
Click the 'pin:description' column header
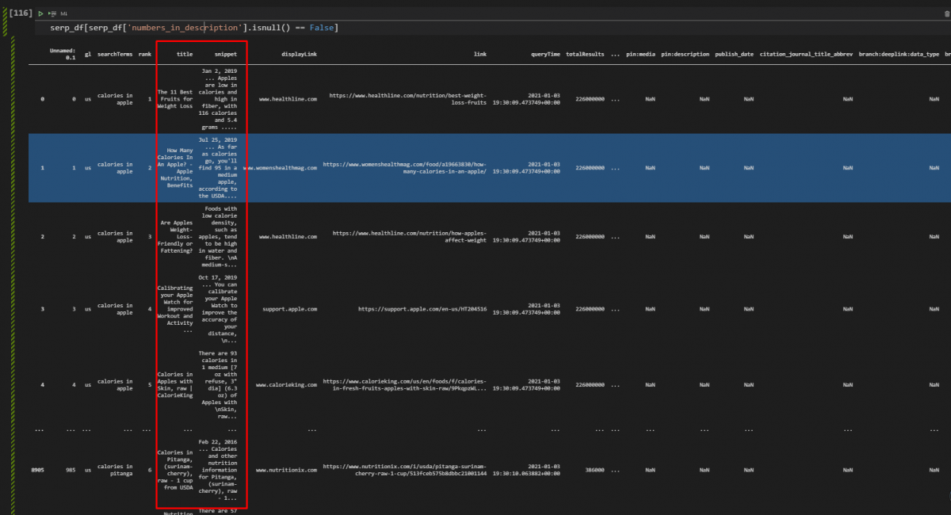(x=686, y=54)
